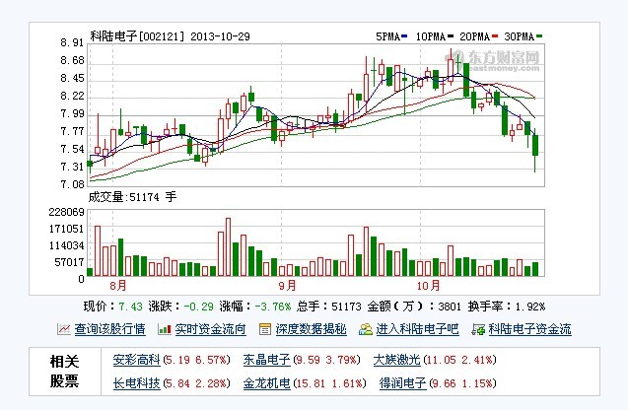Screen dimensions: 628x410
Task: Click the 114034 volume axis label
Action: pyautogui.click(x=66, y=245)
